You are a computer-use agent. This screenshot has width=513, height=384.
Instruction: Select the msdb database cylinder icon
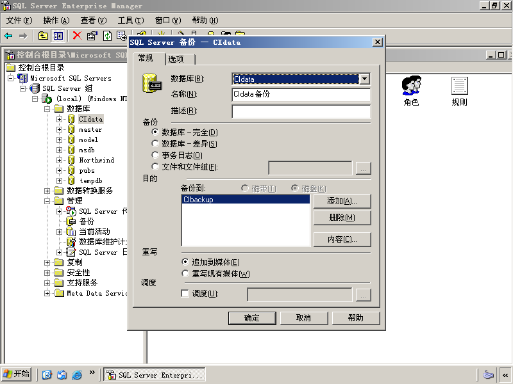pyautogui.click(x=71, y=150)
